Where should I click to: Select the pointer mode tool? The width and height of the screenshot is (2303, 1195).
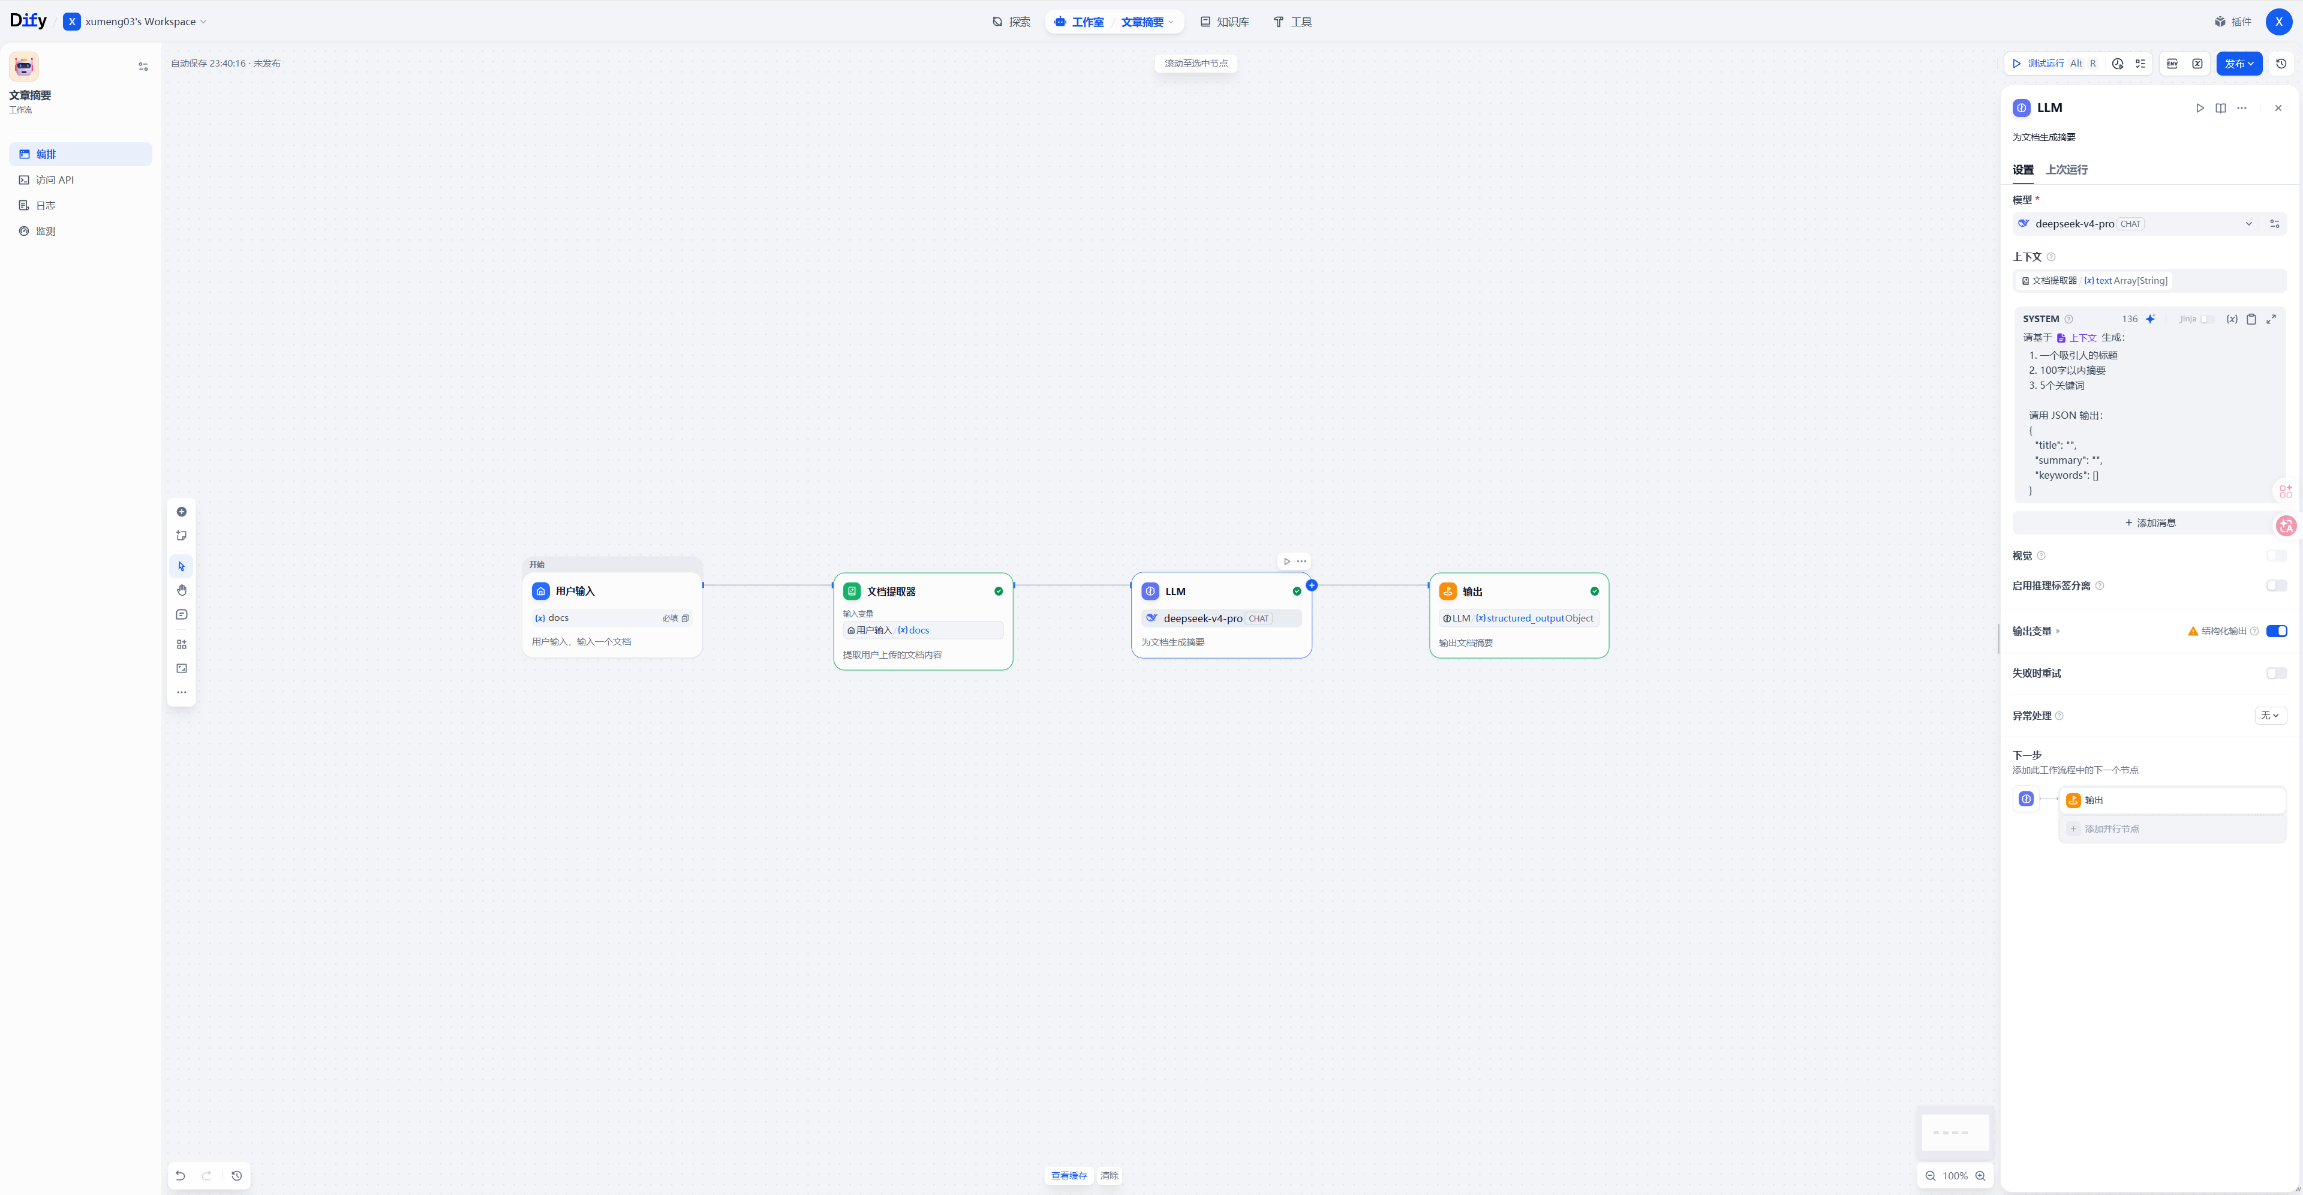pyautogui.click(x=182, y=566)
